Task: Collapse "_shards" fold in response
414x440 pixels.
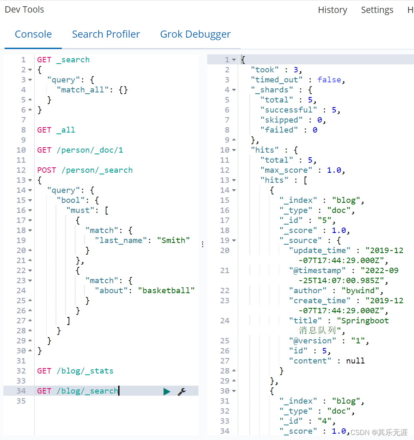Action: point(234,90)
